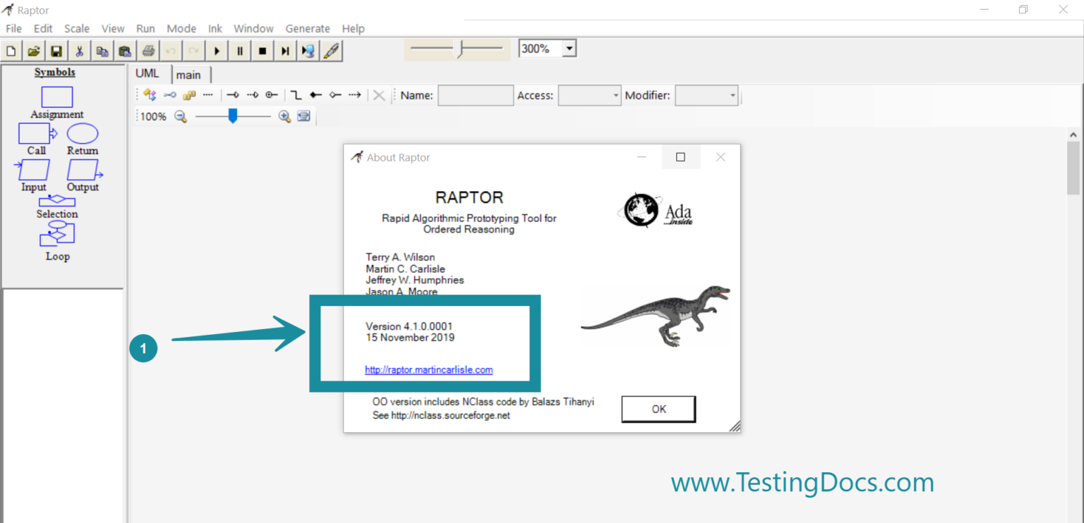Select the Loop symbol
This screenshot has width=1084, height=523.
[56, 234]
